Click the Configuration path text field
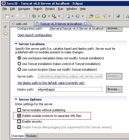This screenshot has width=129, height=140. [x=77, y=29]
